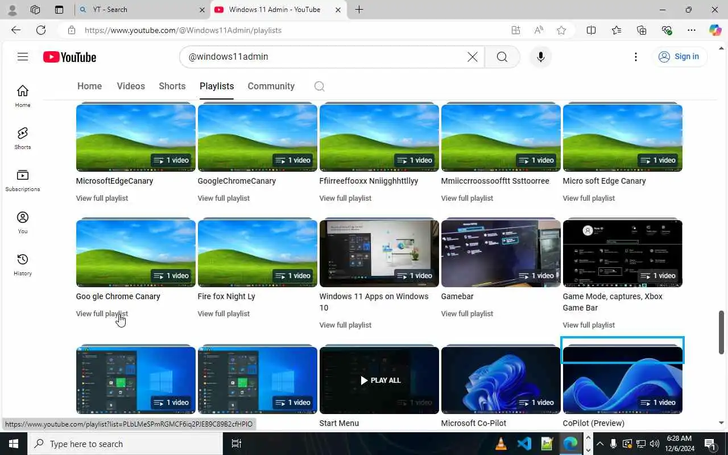Open Ffiirreeffooxx Nniigghhttllyy playlist thumbnail

click(379, 137)
